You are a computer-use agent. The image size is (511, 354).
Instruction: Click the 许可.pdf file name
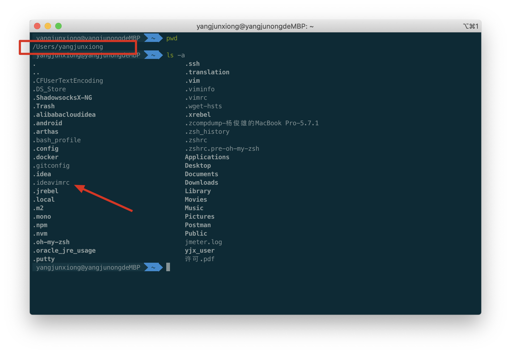tap(200, 259)
